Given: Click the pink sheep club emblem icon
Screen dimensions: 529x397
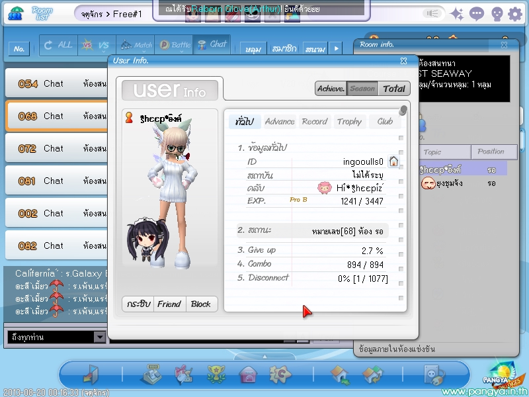Looking at the screenshot, I should (x=324, y=188).
